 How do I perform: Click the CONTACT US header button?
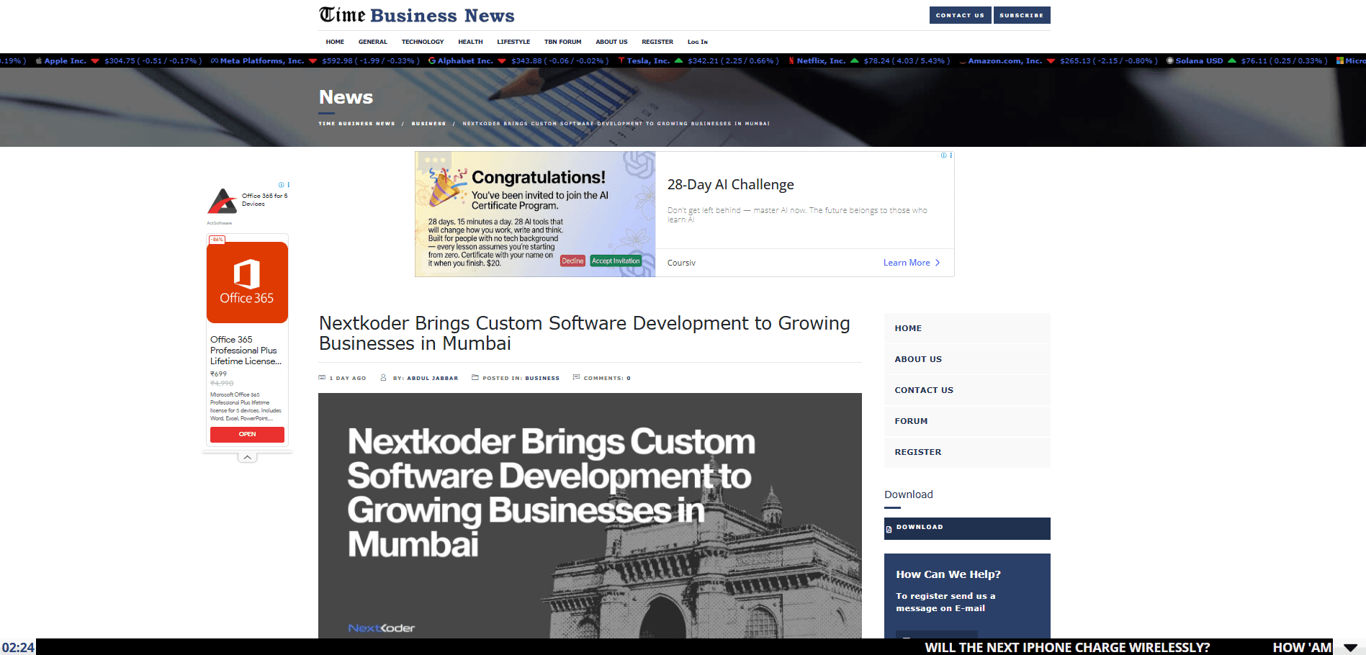pyautogui.click(x=960, y=15)
